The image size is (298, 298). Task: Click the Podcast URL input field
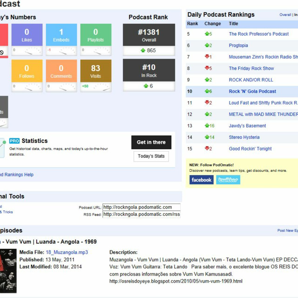[141, 207]
